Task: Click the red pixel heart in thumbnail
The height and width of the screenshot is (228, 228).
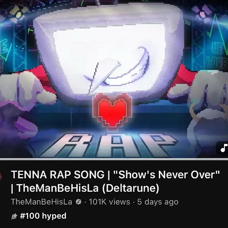Action: 112,111
